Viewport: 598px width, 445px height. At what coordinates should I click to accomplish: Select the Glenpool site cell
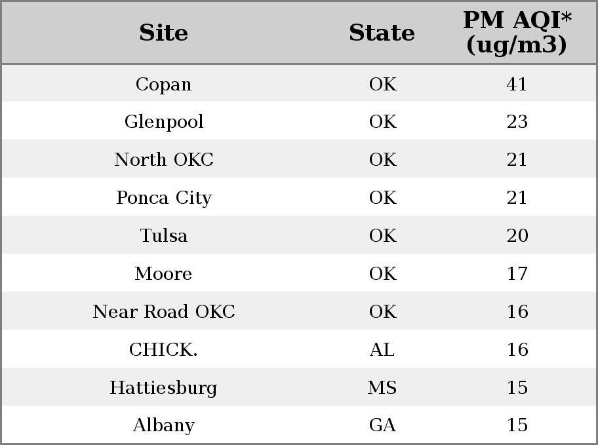pos(164,122)
